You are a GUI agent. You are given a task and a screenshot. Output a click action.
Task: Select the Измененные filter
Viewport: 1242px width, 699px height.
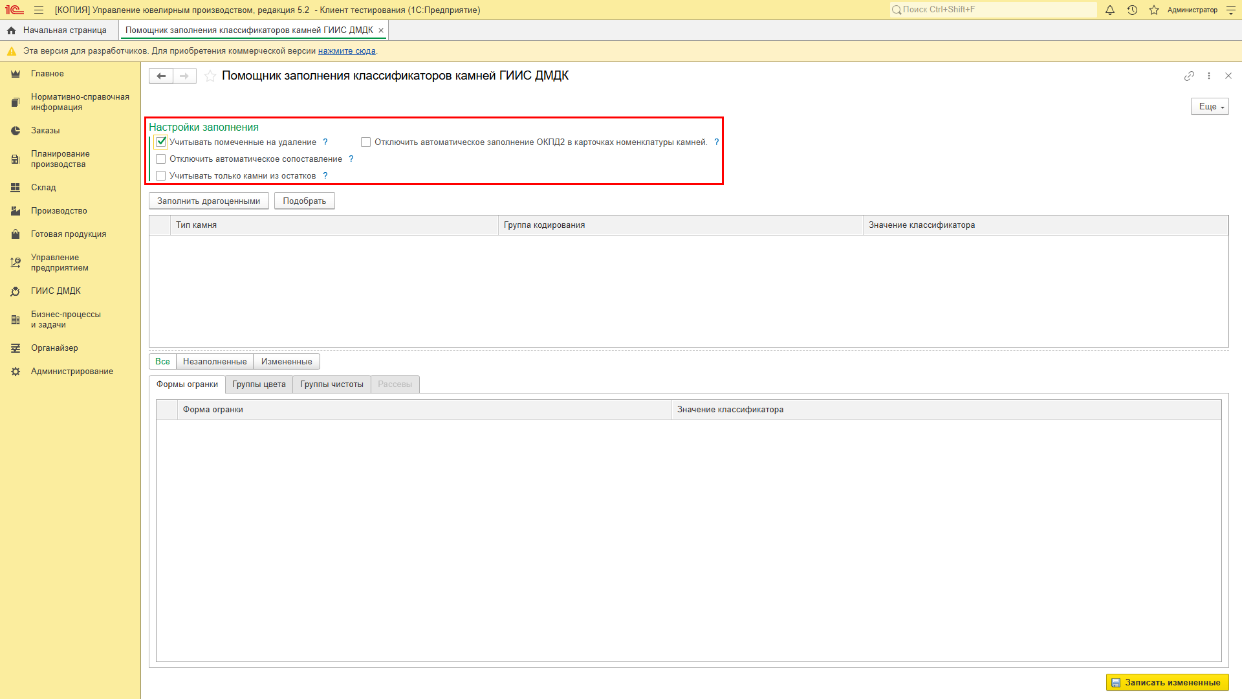[287, 362]
